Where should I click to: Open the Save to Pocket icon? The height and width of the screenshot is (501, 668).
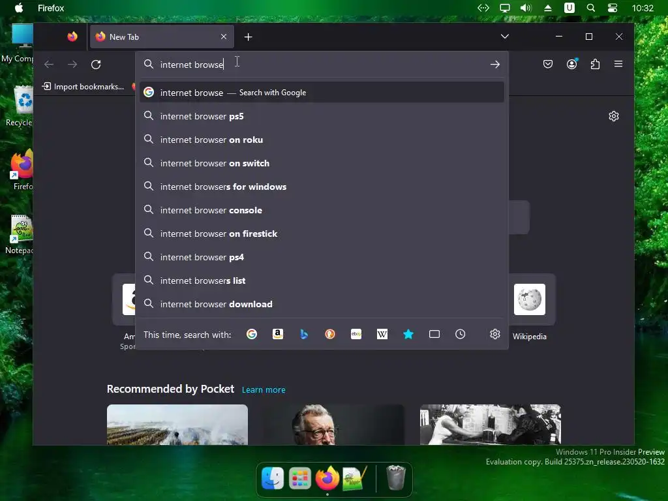pos(548,64)
